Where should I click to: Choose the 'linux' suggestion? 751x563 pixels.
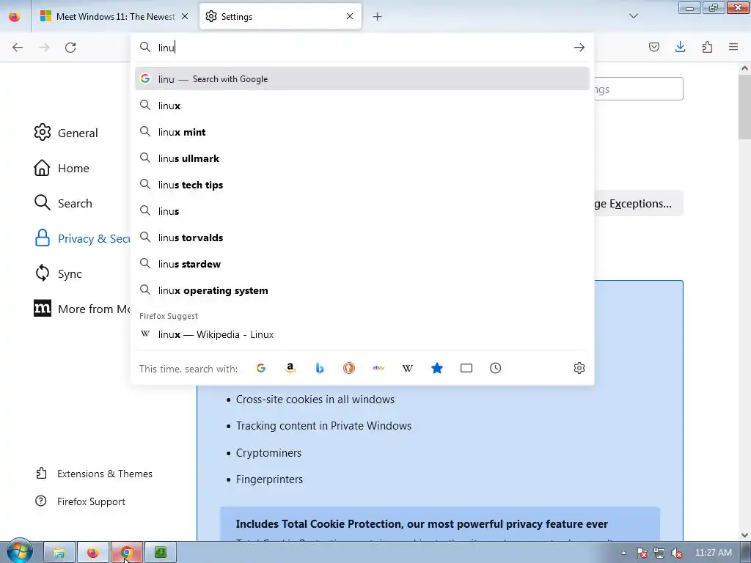tap(362, 106)
